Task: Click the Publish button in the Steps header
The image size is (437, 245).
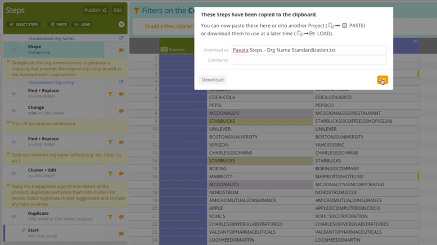Action: (x=95, y=10)
